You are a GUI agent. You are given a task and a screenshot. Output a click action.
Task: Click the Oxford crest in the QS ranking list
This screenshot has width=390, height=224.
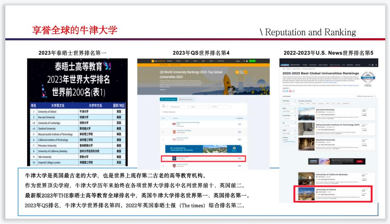(174, 158)
